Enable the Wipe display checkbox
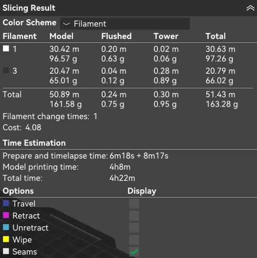This screenshot has height=258, width=257. click(134, 240)
